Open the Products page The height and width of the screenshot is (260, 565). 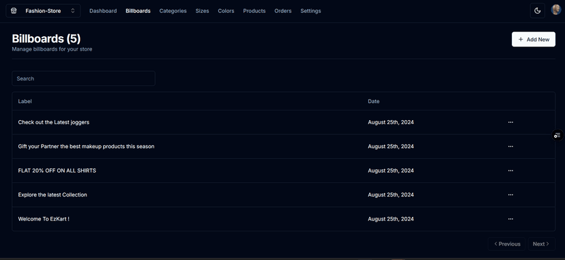[x=255, y=11]
